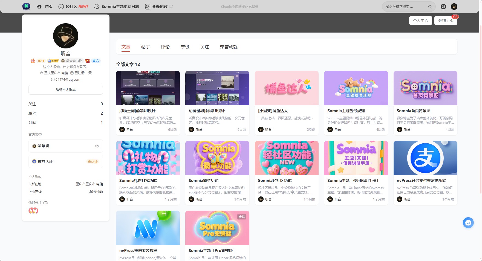Click the 官方 badge on the profile

[x=96, y=61]
